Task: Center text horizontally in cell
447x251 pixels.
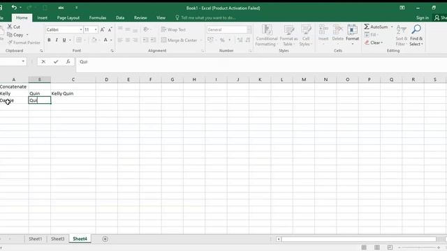Action: pos(127,40)
